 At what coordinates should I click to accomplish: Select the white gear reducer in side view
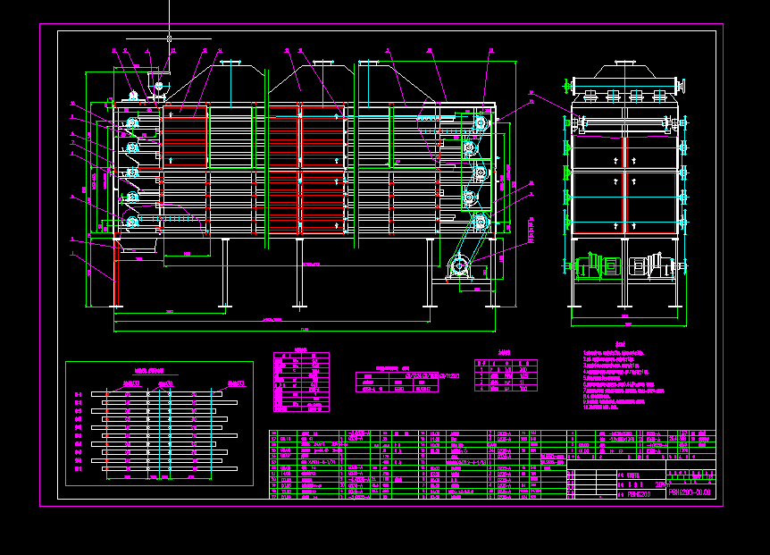[651, 266]
